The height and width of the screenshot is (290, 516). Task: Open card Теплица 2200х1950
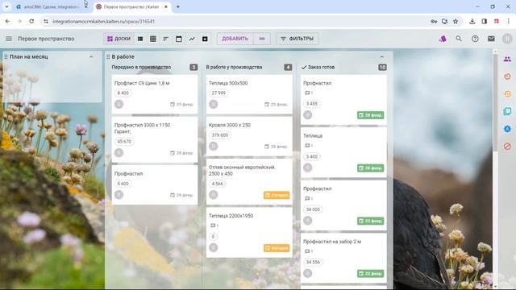(249, 233)
